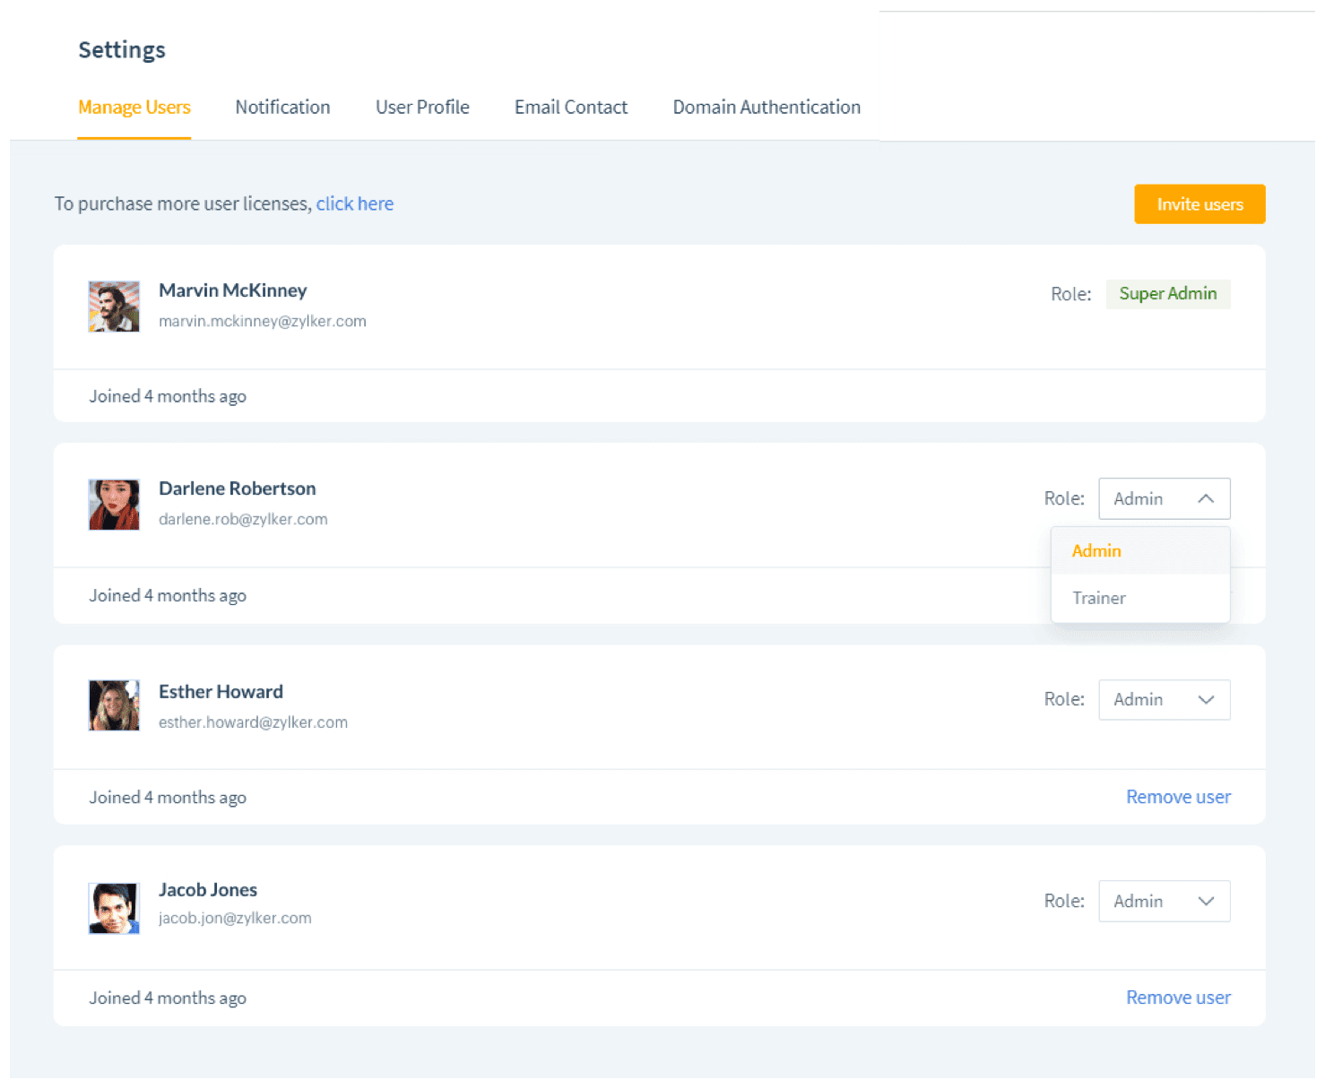Select Admin option in open dropdown

(x=1096, y=551)
